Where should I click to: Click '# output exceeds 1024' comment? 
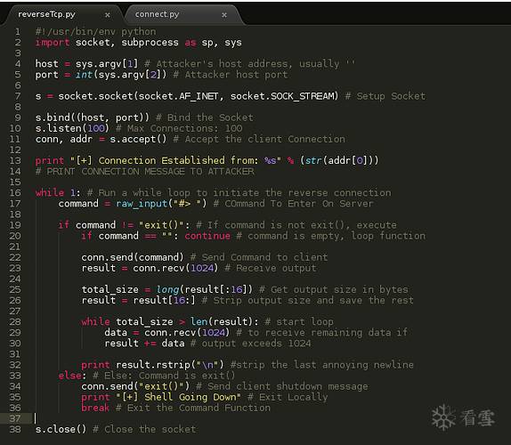250,344
